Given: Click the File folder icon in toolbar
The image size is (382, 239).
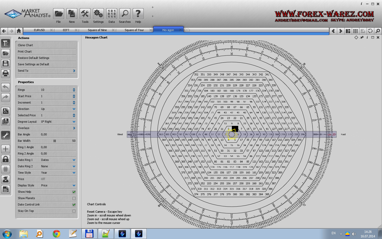Looking at the screenshot, I should point(58,14).
